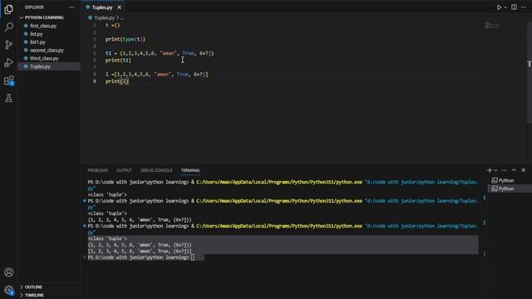This screenshot has height=299, width=532.
Task: Open Manage gear settings menu
Action: pyautogui.click(x=9, y=290)
